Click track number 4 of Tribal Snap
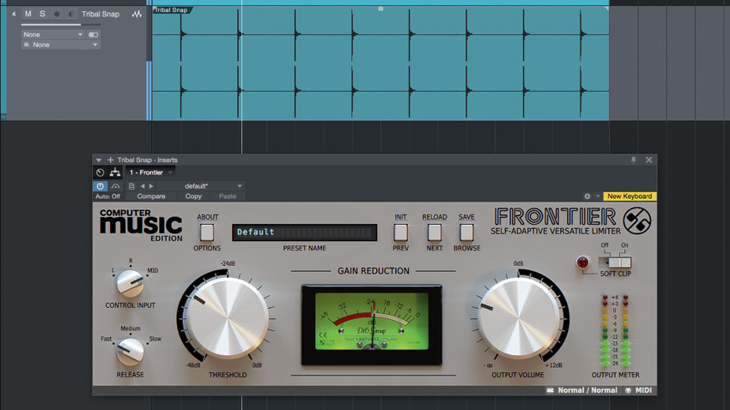The image size is (730, 410). click(14, 14)
